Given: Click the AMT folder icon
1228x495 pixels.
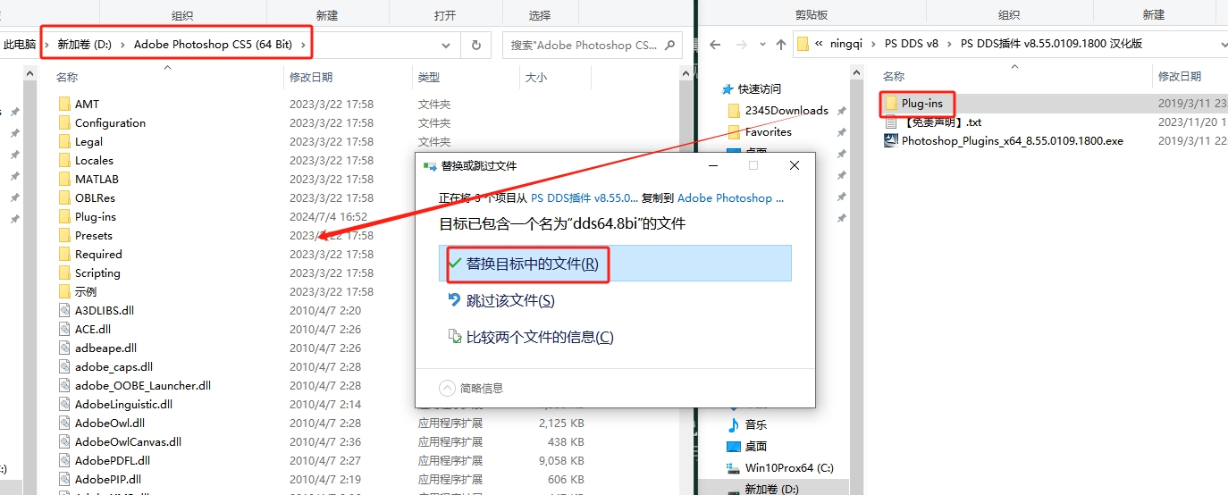Looking at the screenshot, I should point(64,105).
